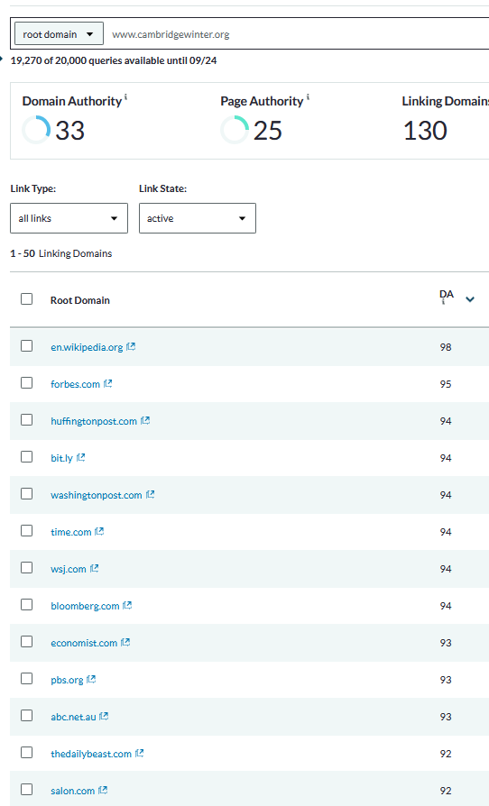Open the thedailybeast.com domain link
Screen dimensions: 489x806
click(x=91, y=754)
